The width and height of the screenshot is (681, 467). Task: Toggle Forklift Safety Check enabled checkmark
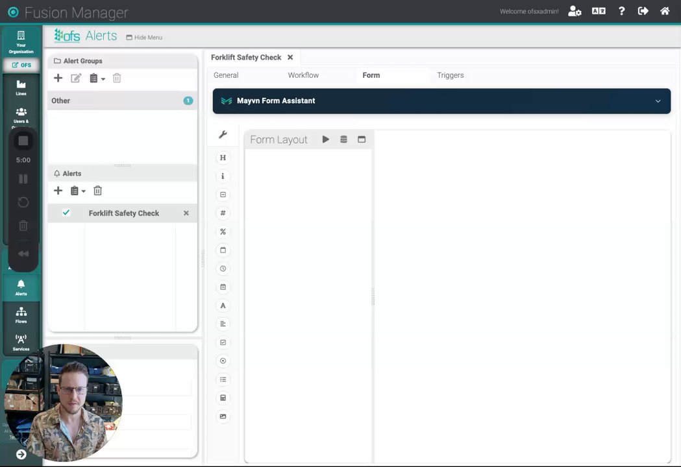[x=66, y=213]
